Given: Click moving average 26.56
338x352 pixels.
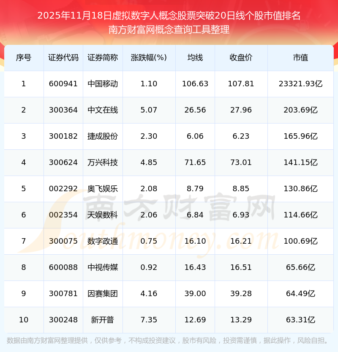Looking at the screenshot, I should pyautogui.click(x=195, y=110).
